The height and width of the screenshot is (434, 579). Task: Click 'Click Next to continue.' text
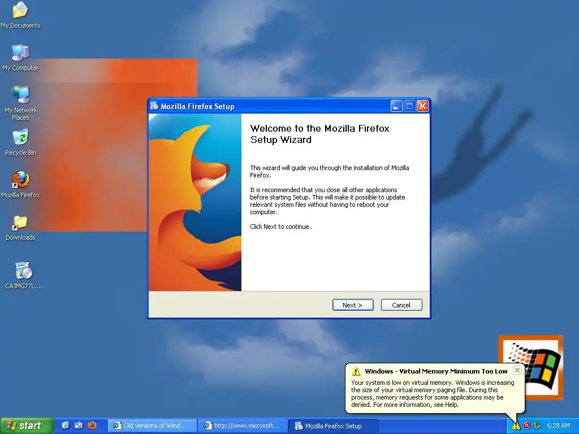click(x=280, y=227)
